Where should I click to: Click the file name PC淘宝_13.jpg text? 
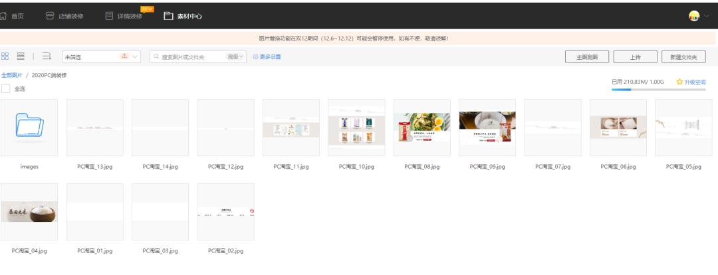(x=95, y=167)
